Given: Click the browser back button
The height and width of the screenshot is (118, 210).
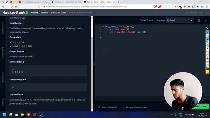Looking at the screenshot, I should tap(3, 7).
